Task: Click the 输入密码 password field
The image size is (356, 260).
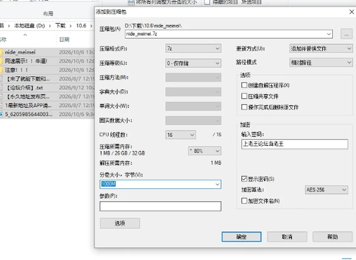Action: coord(295,144)
